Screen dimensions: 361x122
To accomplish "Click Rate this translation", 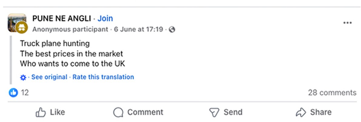I will click(103, 77).
